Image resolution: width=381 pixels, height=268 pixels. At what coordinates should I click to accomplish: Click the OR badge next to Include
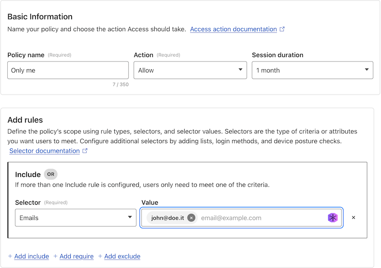point(50,174)
